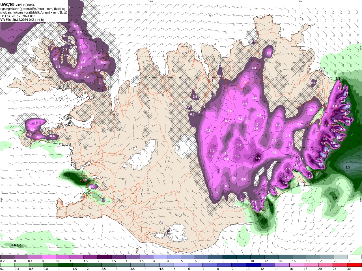Click the '2.5' value at the central highlands dark purple core
Screen dimensions: 362x271
[258, 158]
